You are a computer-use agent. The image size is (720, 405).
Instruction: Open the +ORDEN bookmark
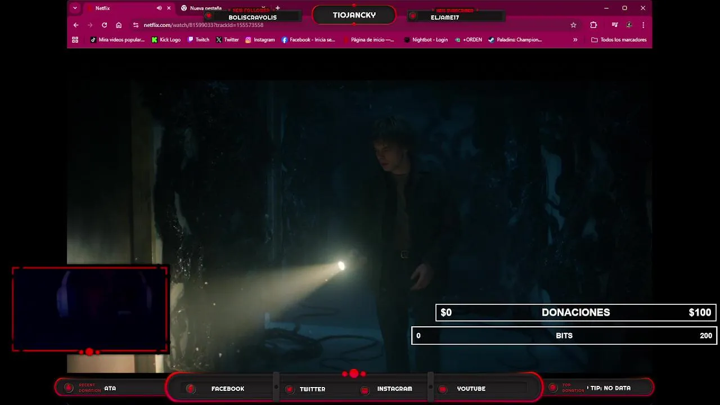coord(468,39)
